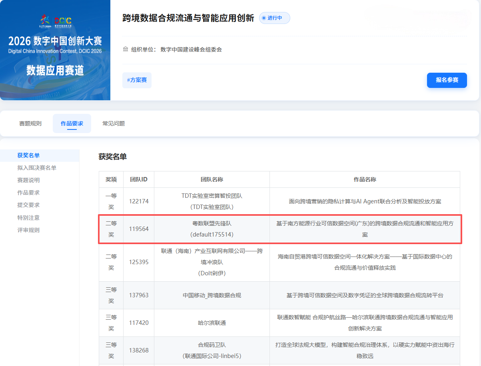Viewport: 481px width, 366px height.
Task: Click the contest title 跨境数据合规流通与智能应用创新
Action: (188, 18)
